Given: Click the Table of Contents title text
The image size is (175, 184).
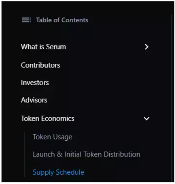Looking at the screenshot, I should (62, 20).
